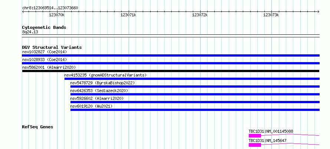Click the chr8:123069514..123073660 region label
Screen dimensions: 330x149
(x=50, y=8)
